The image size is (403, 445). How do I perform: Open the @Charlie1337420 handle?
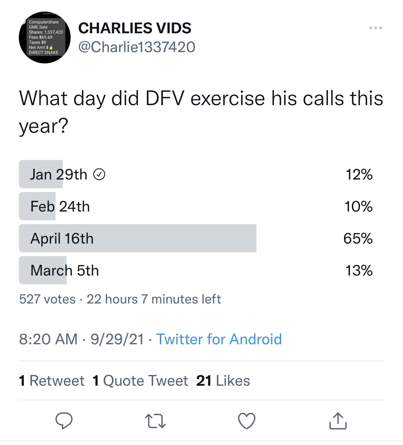pos(137,47)
